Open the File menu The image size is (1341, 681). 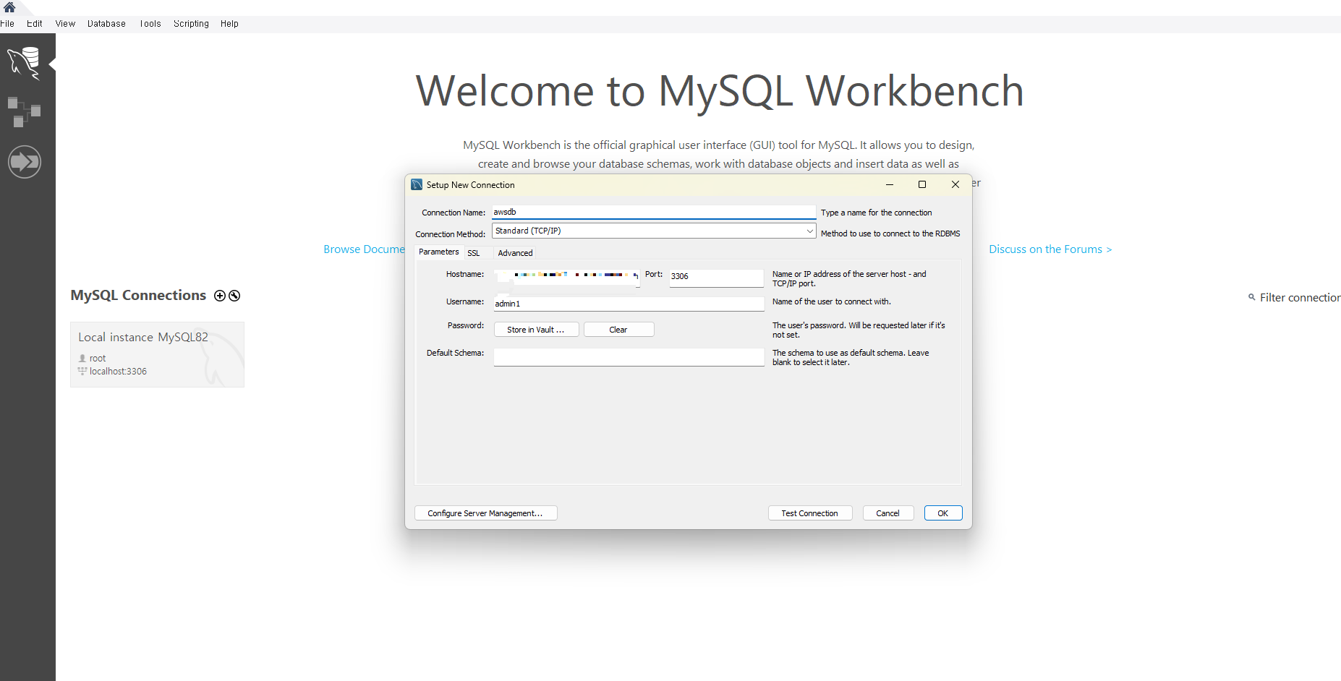(x=7, y=24)
